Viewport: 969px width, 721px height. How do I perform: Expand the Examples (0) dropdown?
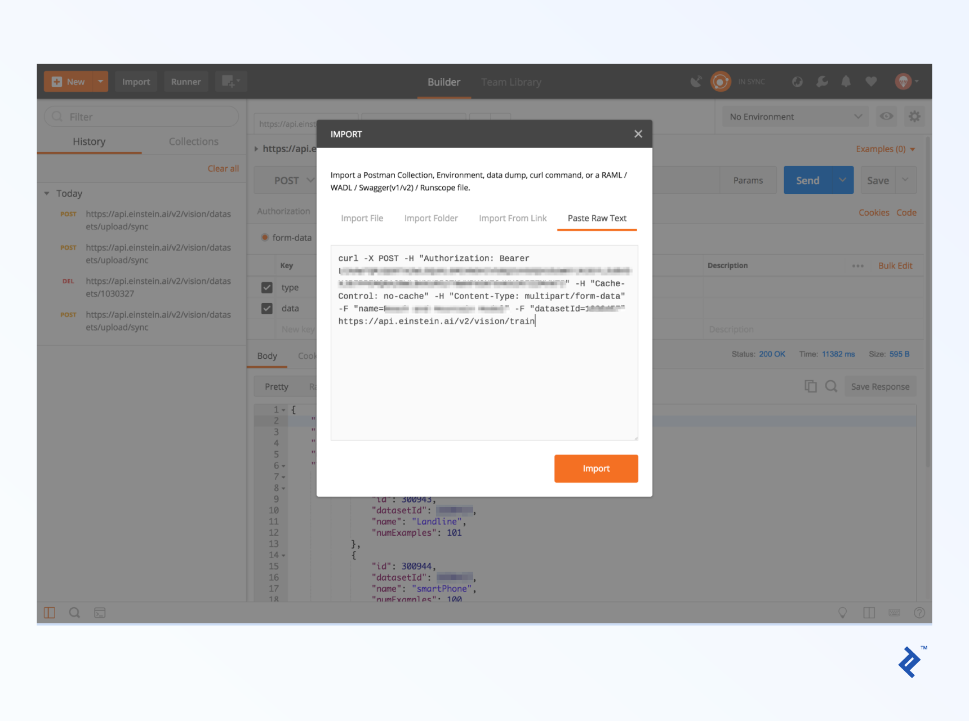click(885, 149)
